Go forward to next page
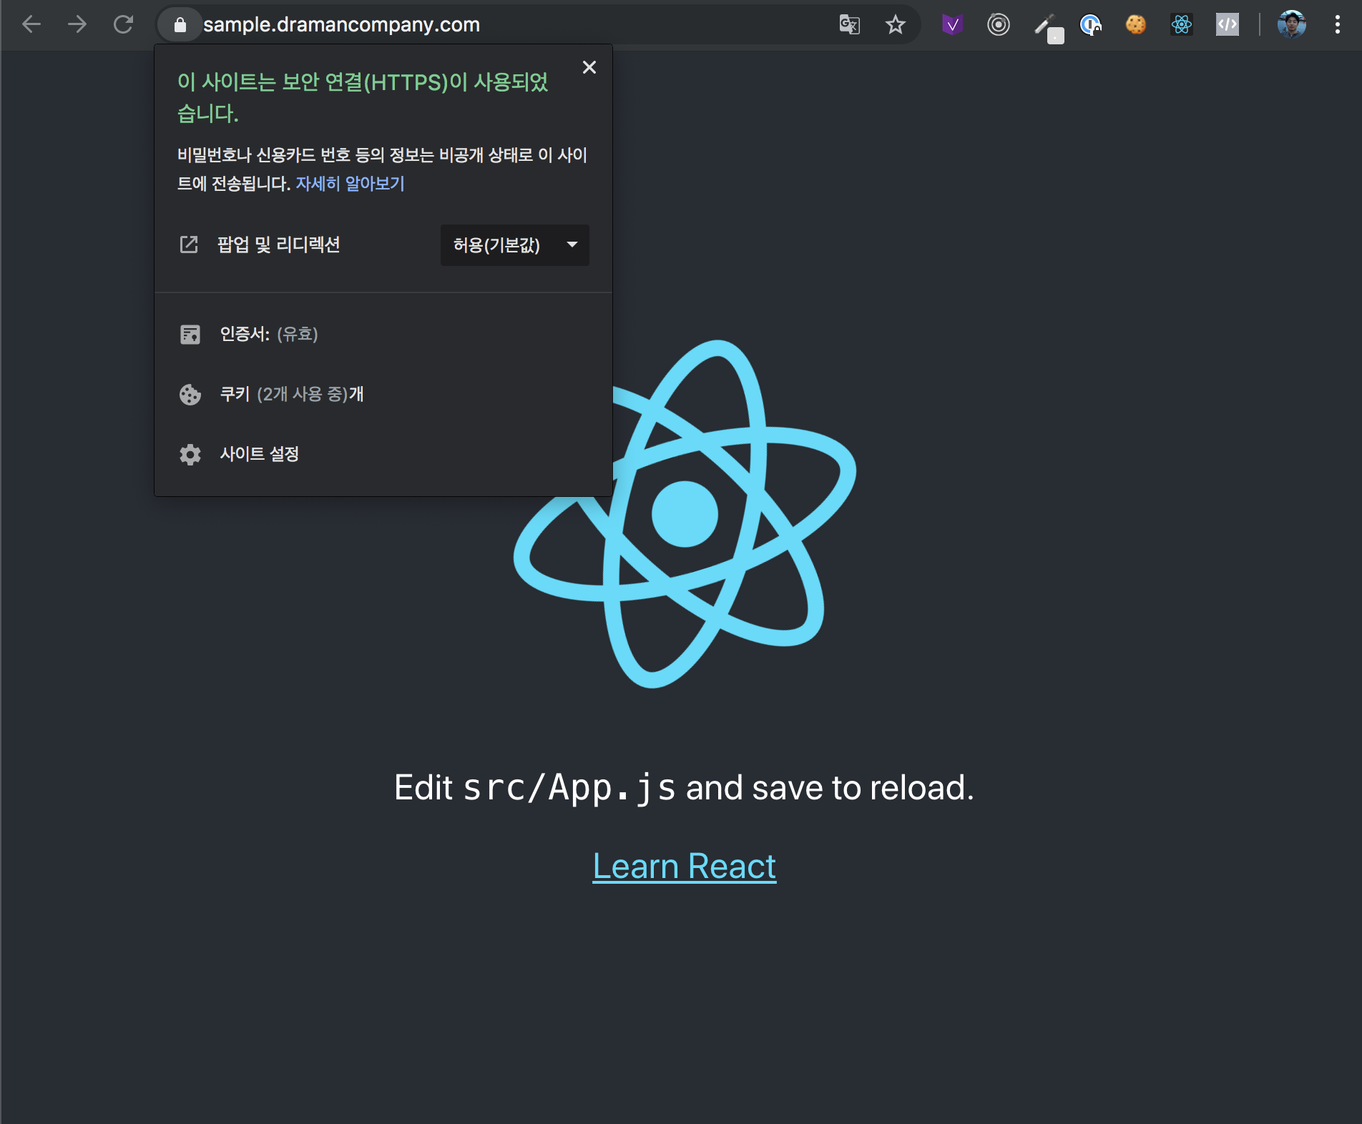Image resolution: width=1362 pixels, height=1124 pixels. click(x=77, y=24)
